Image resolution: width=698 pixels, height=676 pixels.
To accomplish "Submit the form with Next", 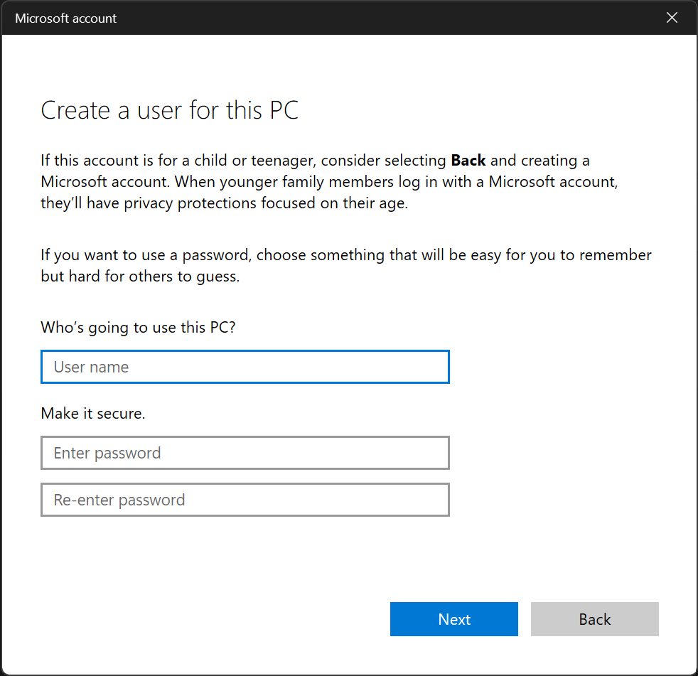I will coord(453,619).
